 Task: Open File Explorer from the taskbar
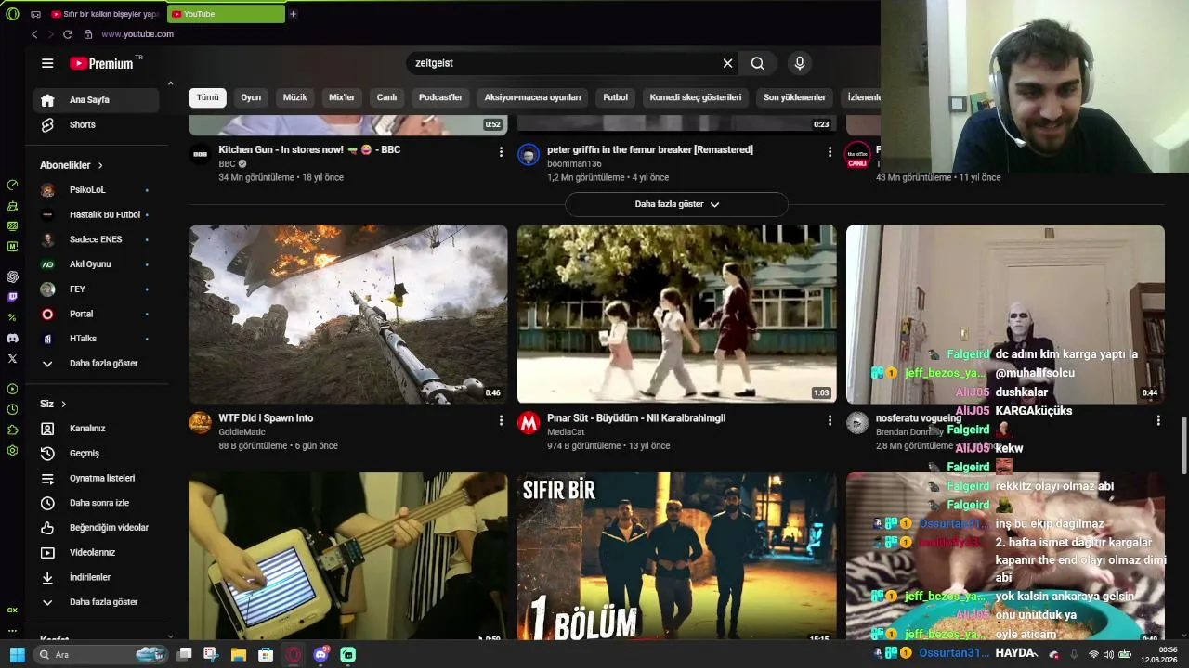point(239,655)
